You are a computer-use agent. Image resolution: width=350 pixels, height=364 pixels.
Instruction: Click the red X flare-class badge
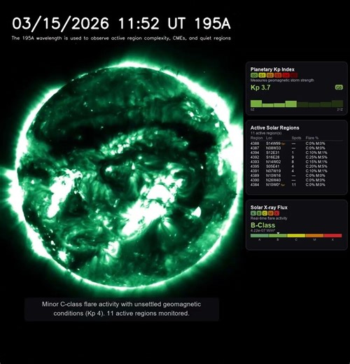[276, 213]
